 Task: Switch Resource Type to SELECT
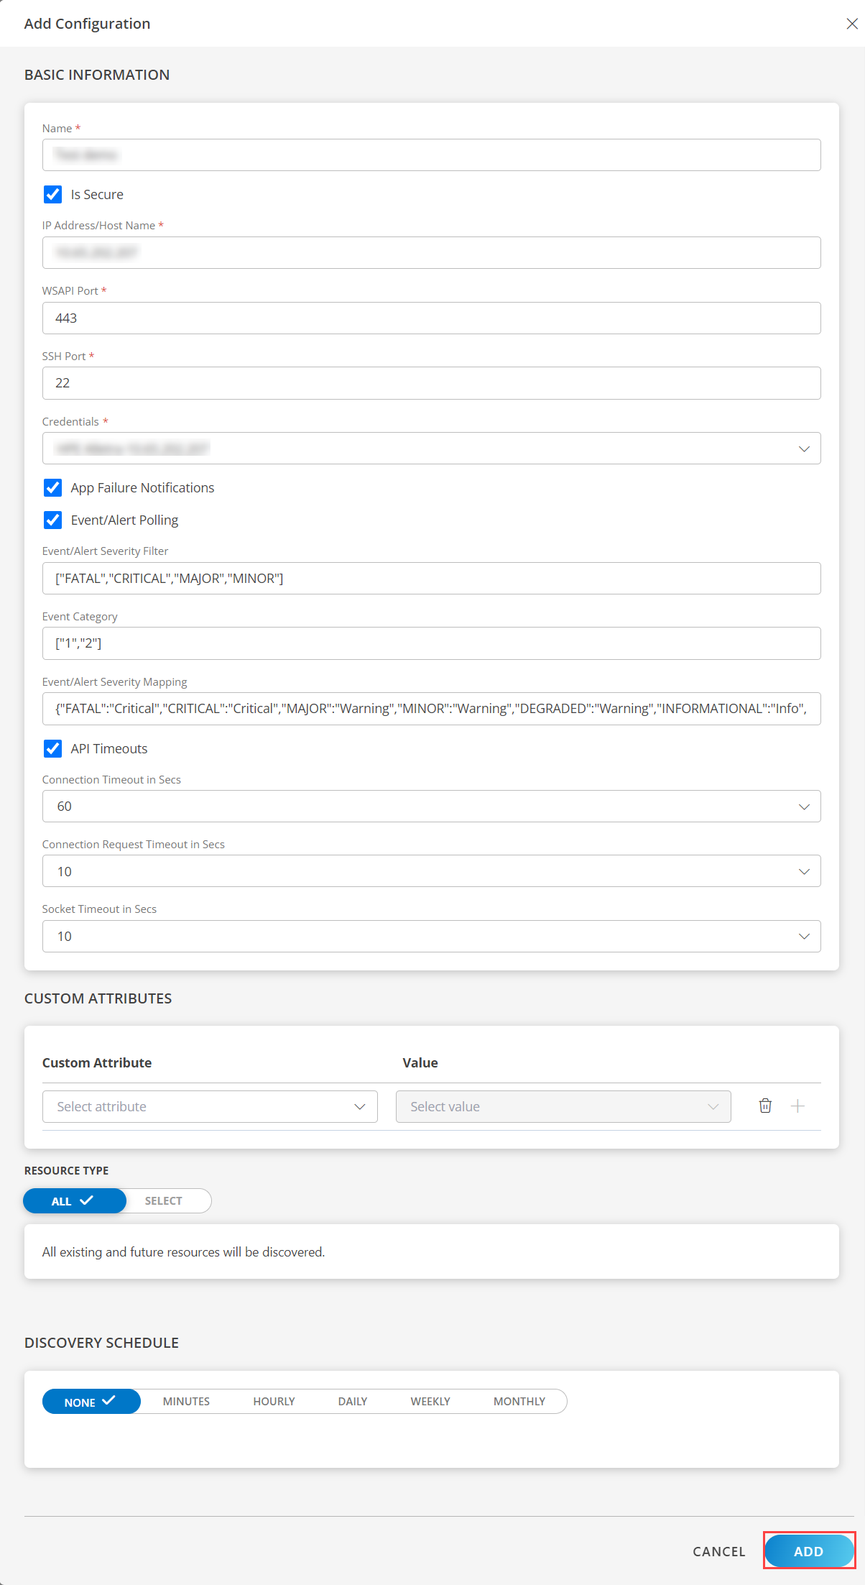pyautogui.click(x=164, y=1201)
